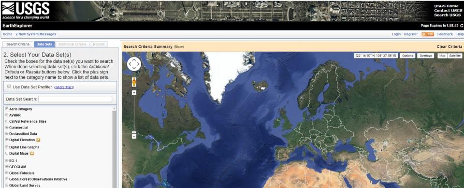Zoom in with the map plus button
The image size is (464, 188).
pos(134,93)
